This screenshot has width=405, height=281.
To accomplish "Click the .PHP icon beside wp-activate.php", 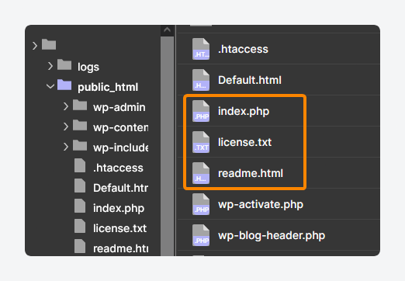I will (x=201, y=204).
